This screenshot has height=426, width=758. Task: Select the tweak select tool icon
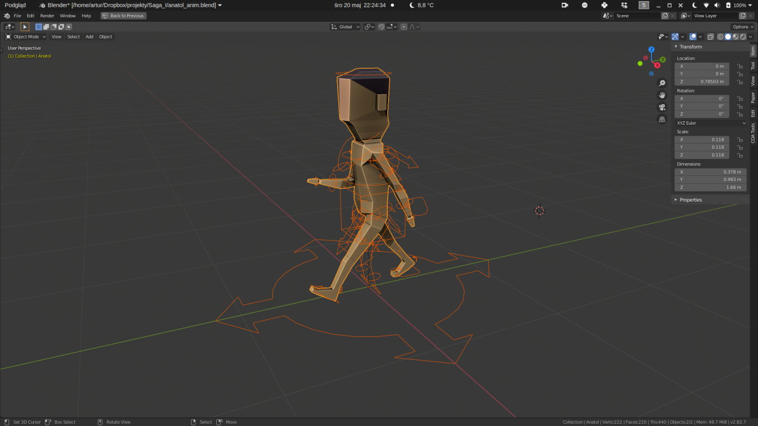(25, 27)
